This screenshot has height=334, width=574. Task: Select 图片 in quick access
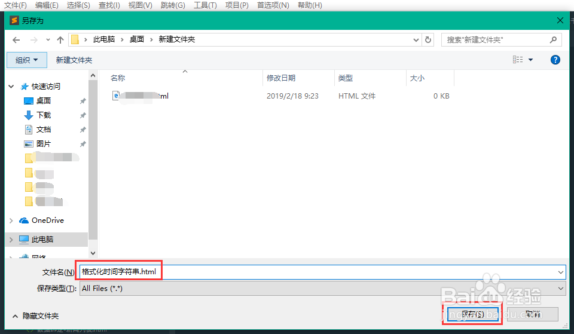tap(44, 144)
